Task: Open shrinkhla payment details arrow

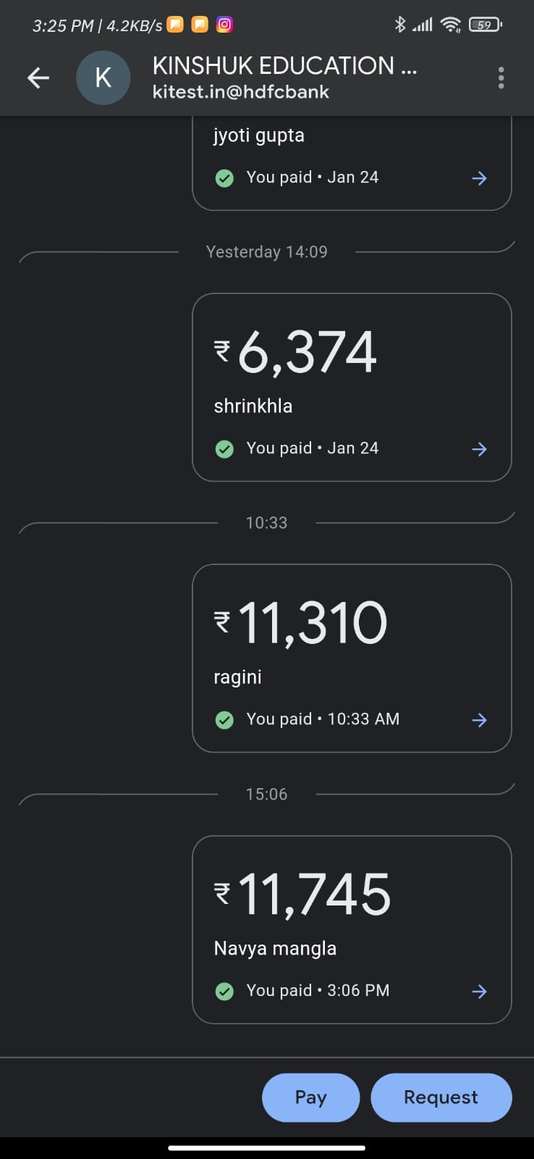Action: [479, 449]
